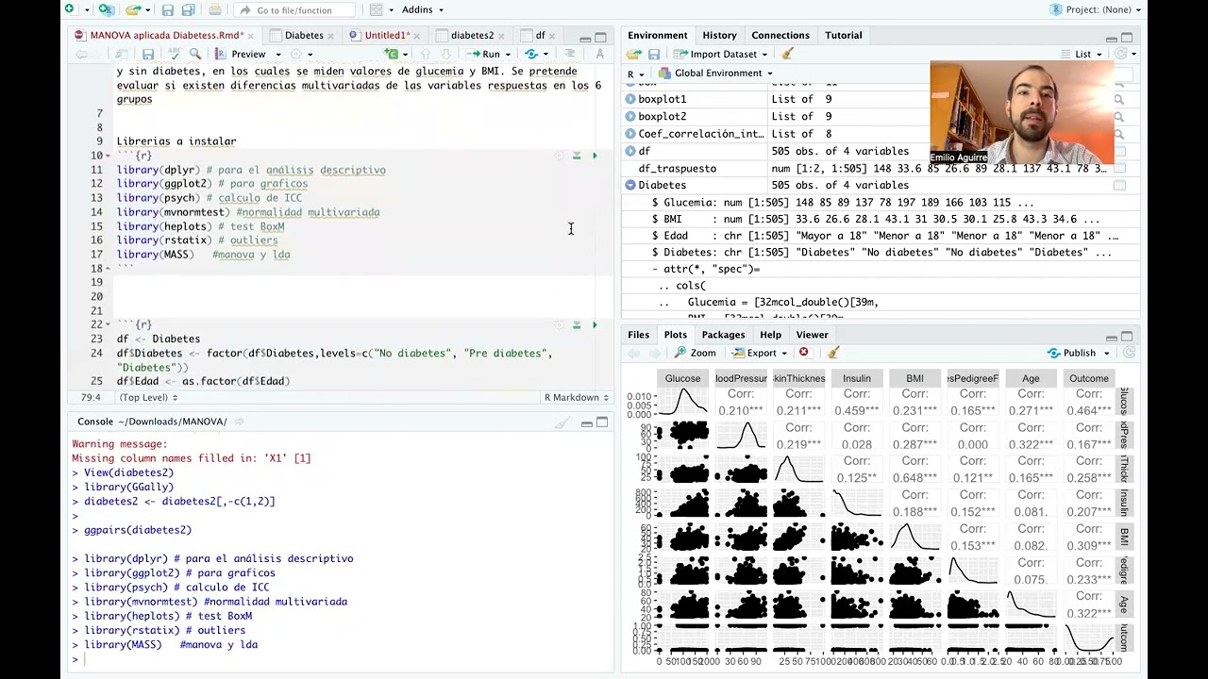The width and height of the screenshot is (1208, 679).
Task: Fold code chunk at line 22
Action: (x=109, y=324)
